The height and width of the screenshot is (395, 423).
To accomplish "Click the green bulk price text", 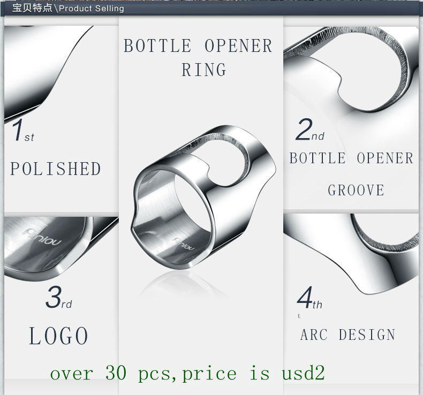I will point(187,373).
